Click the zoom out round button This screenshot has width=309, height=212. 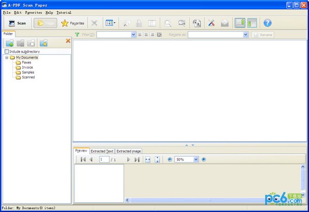tap(170, 159)
